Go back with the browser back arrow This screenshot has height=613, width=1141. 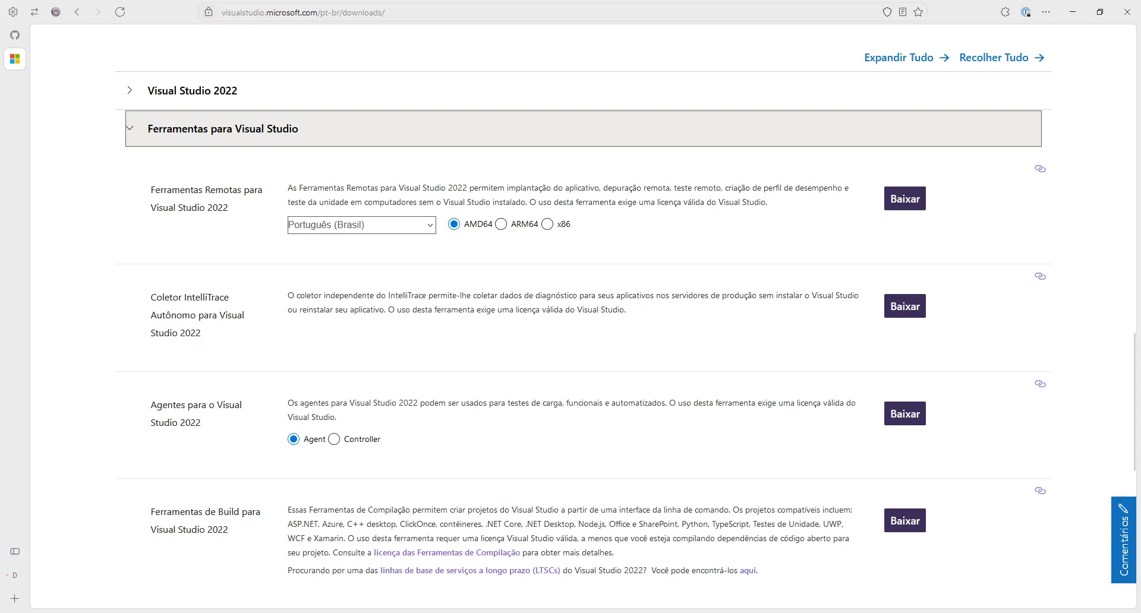[77, 12]
